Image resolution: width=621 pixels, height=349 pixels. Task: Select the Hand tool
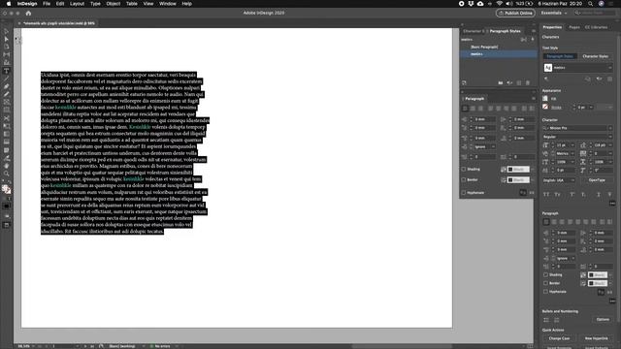(x=7, y=166)
